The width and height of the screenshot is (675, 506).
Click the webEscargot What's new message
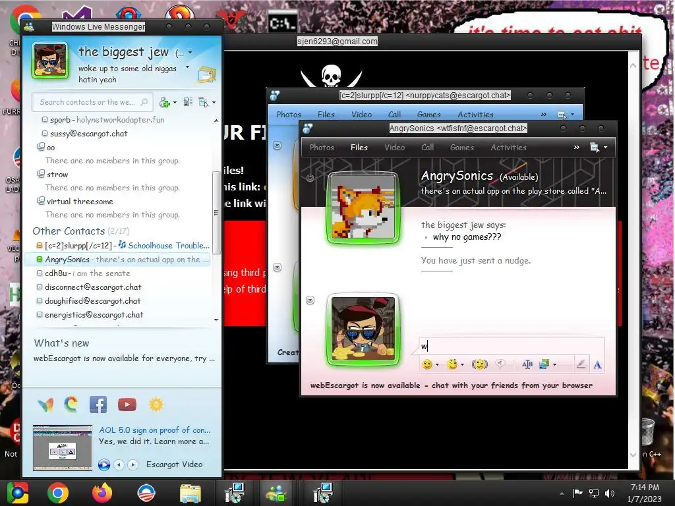(x=124, y=358)
